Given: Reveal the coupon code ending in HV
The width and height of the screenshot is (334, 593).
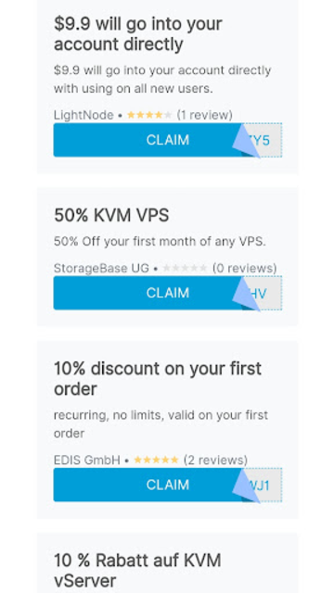Looking at the screenshot, I should pos(263,293).
